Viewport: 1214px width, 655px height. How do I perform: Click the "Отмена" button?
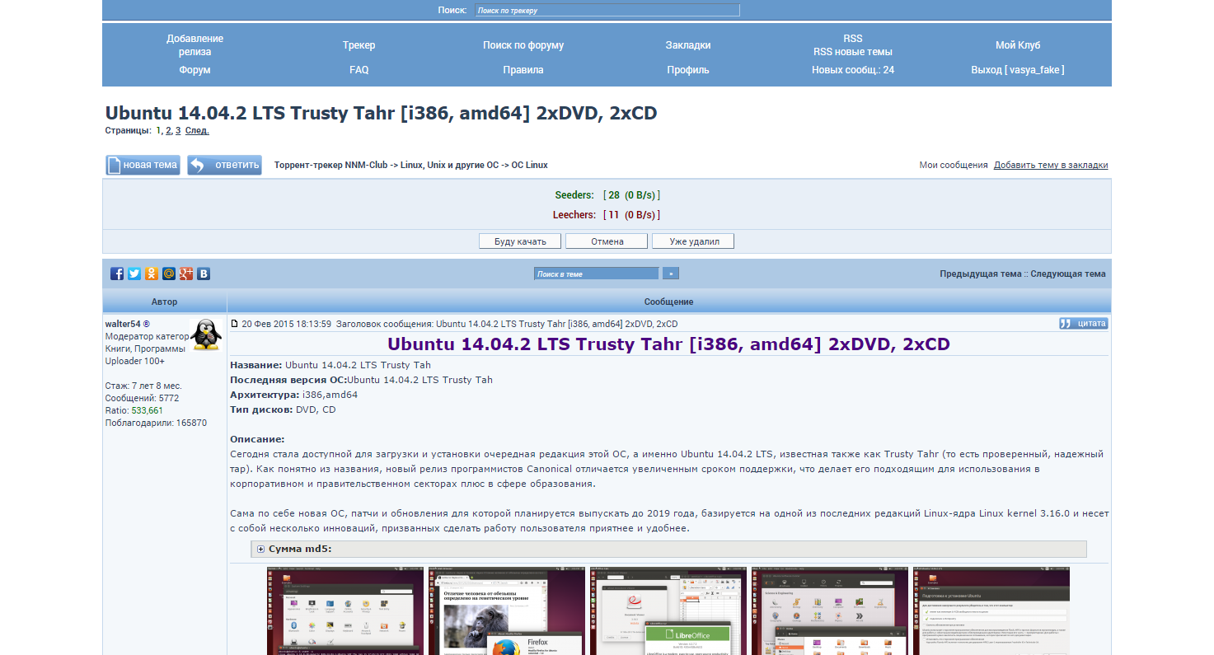pyautogui.click(x=607, y=241)
